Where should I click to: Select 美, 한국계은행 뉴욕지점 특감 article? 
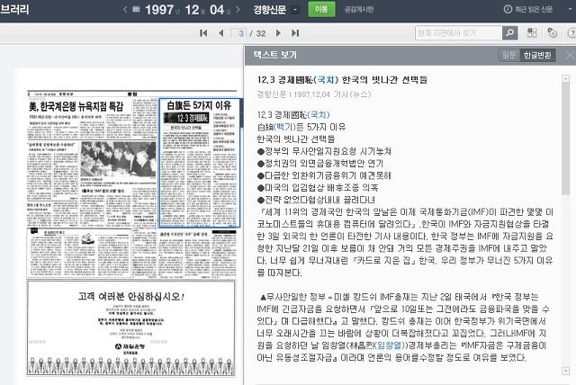[76, 106]
